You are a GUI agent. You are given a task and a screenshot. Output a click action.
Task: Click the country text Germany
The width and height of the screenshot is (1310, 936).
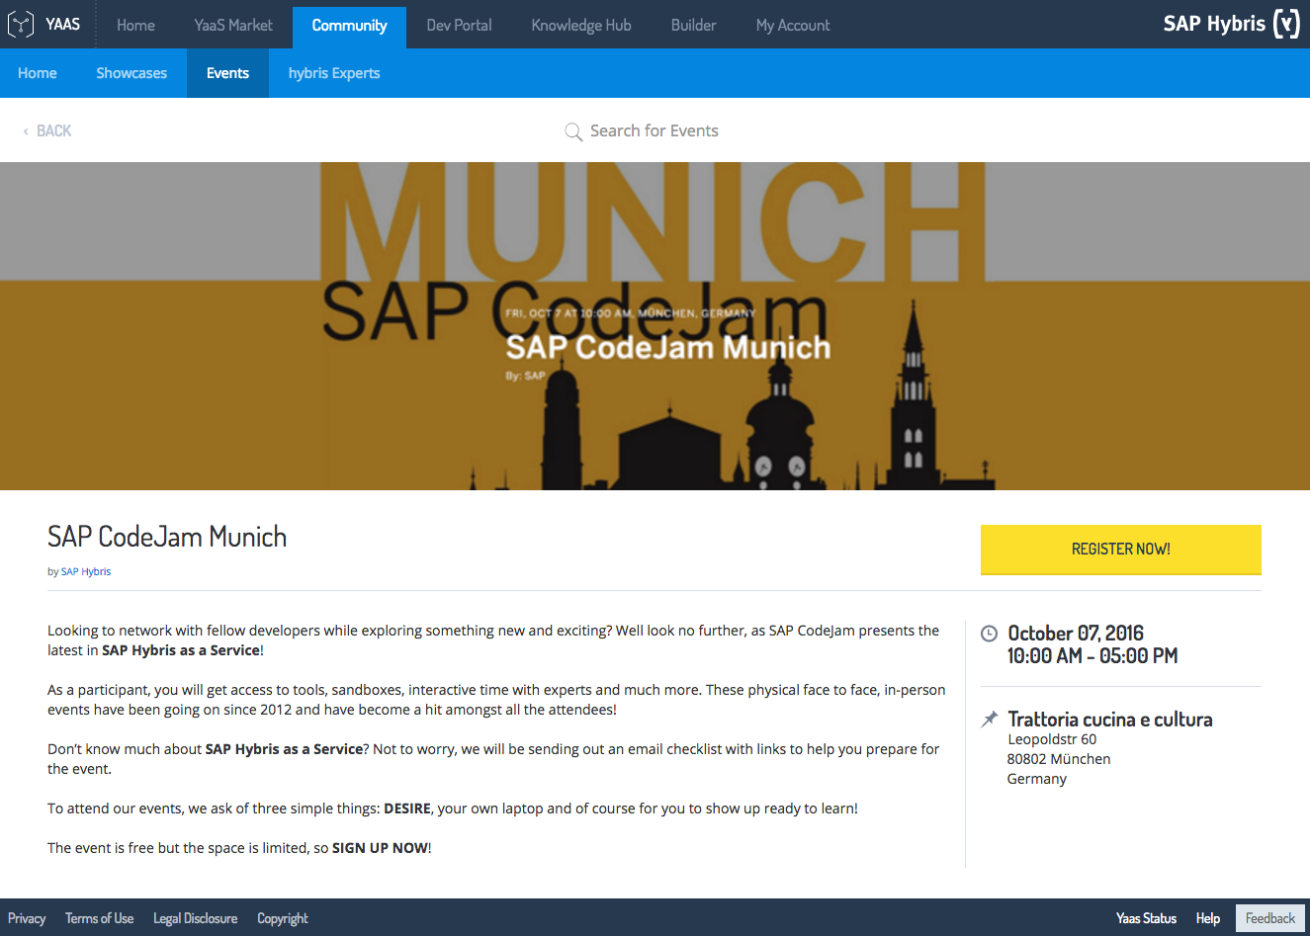click(1037, 779)
